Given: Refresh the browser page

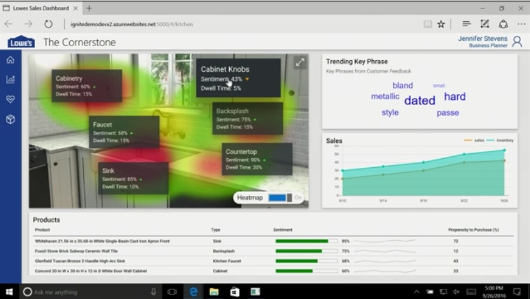Looking at the screenshot, I should tap(49, 24).
